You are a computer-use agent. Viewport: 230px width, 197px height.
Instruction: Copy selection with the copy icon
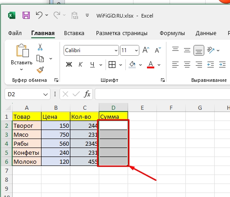coord(40,58)
